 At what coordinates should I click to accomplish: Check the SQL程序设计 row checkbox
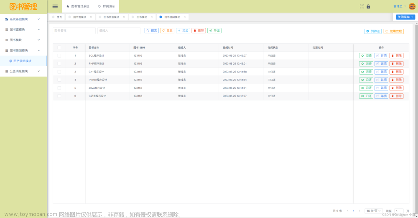coord(59,55)
